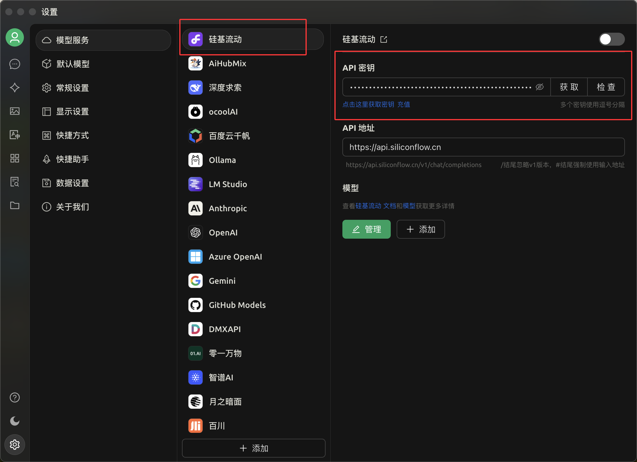Click the 管理 models button

366,229
